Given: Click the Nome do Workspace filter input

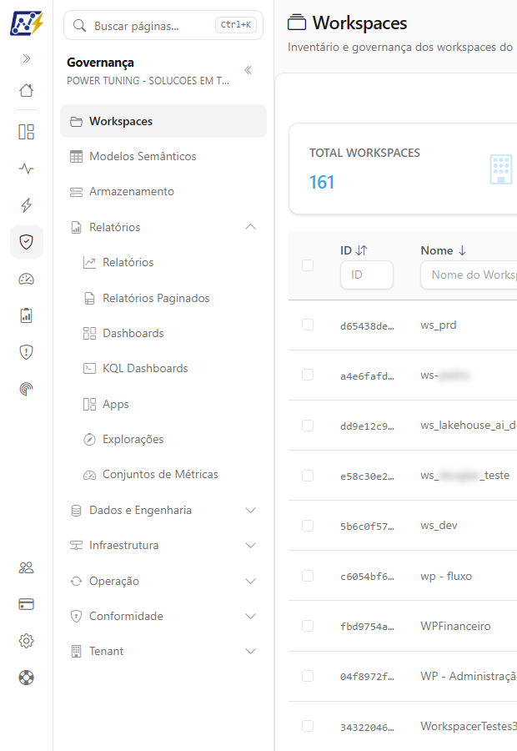Looking at the screenshot, I should point(469,275).
